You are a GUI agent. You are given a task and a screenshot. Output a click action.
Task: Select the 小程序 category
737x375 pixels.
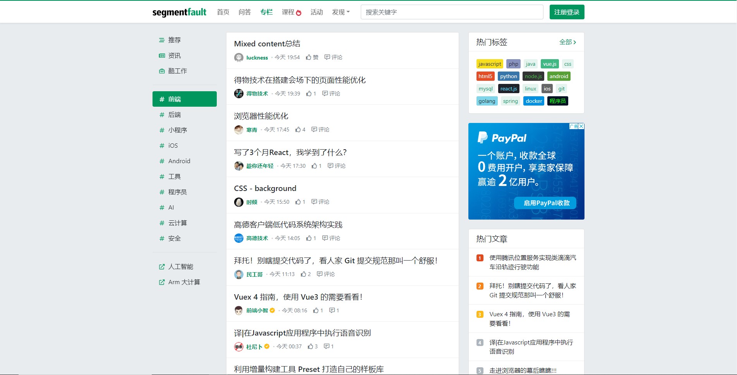point(185,130)
